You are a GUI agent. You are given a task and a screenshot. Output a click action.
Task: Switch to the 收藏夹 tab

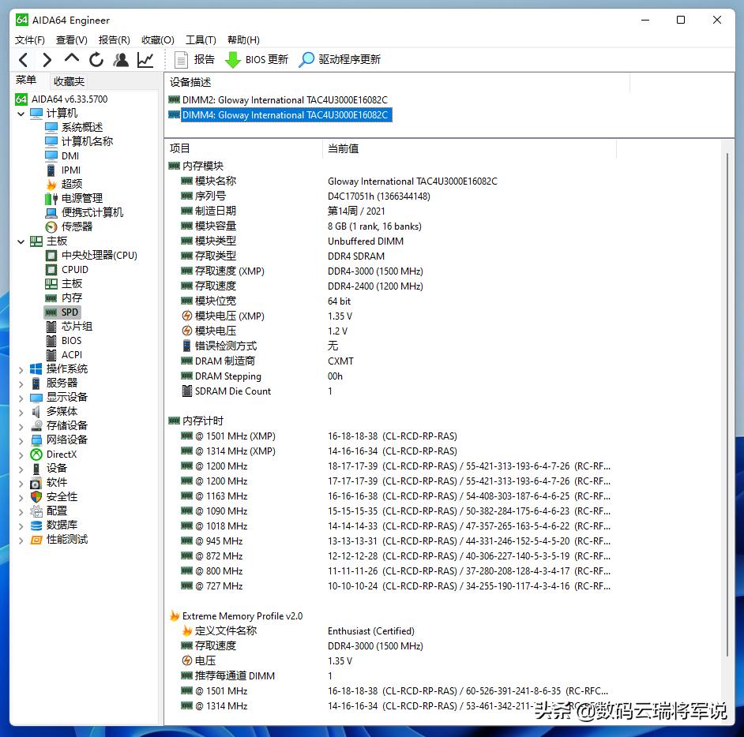click(69, 80)
